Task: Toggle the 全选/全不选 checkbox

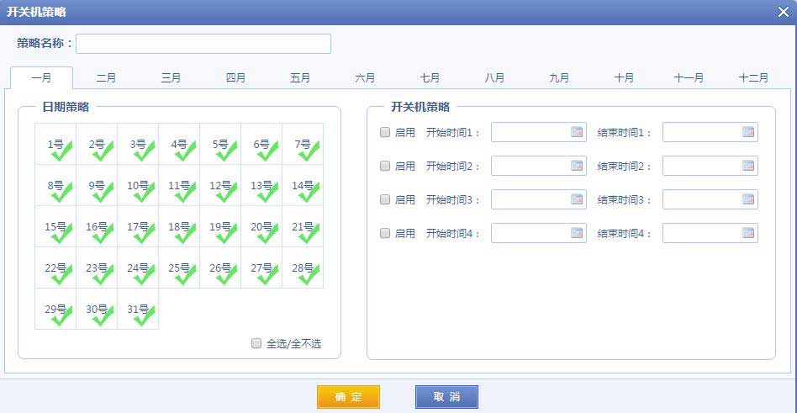Action: [256, 343]
